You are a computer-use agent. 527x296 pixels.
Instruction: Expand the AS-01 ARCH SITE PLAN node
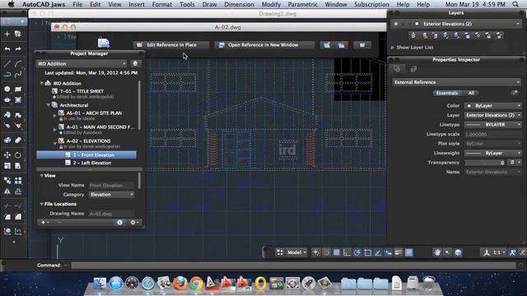pyautogui.click(x=55, y=115)
